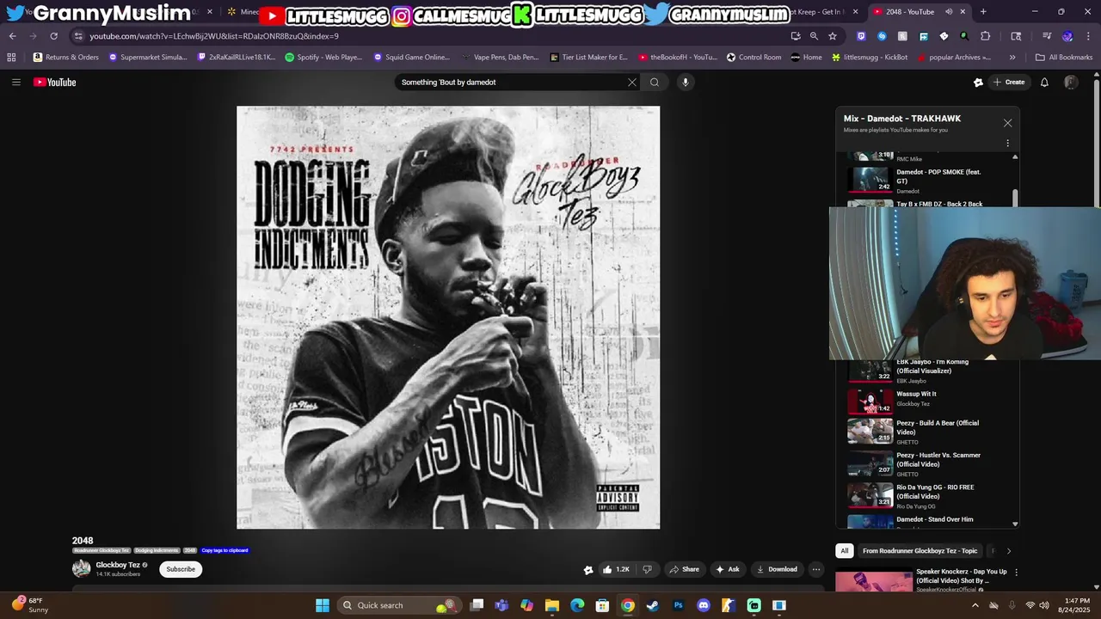Open the browser zoom magnifier icon
Screen dimensions: 1101x619
click(x=814, y=36)
